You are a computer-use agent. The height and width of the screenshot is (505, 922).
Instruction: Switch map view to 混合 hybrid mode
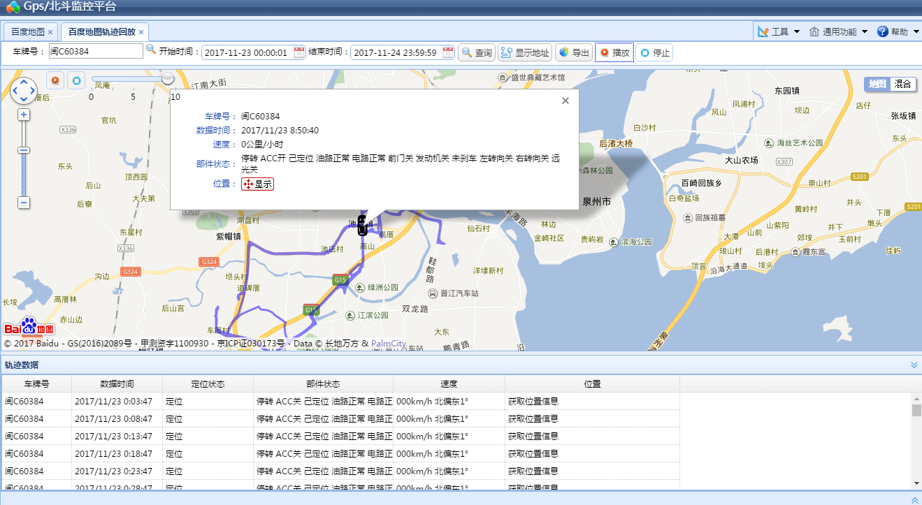point(902,84)
